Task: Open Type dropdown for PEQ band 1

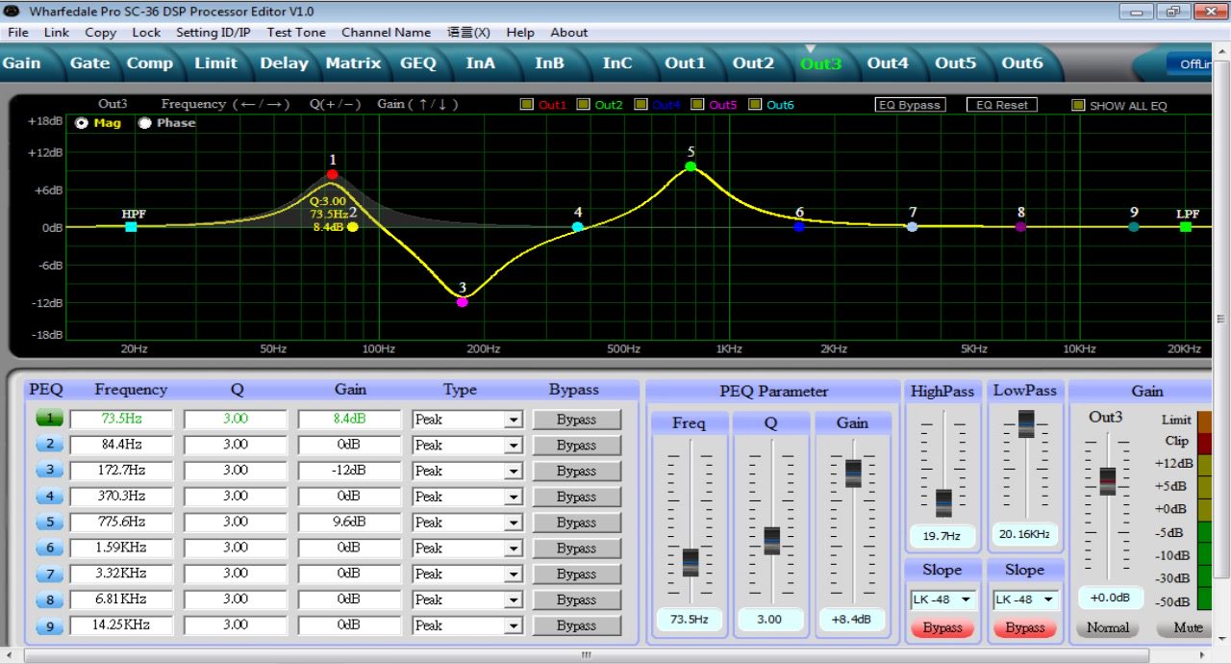Action: point(514,420)
